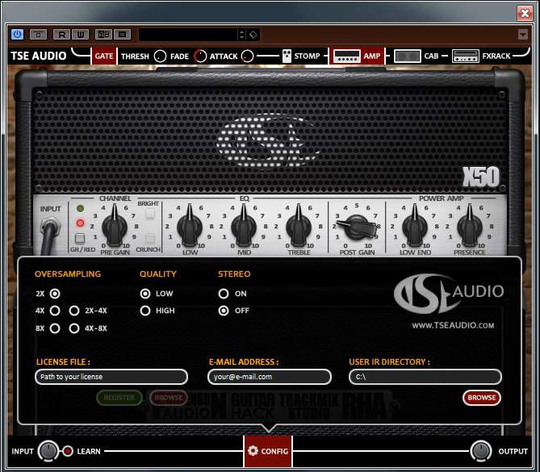Viewport: 540px width, 472px height.
Task: Toggle the GR/RED channel switch
Action: tap(80, 238)
